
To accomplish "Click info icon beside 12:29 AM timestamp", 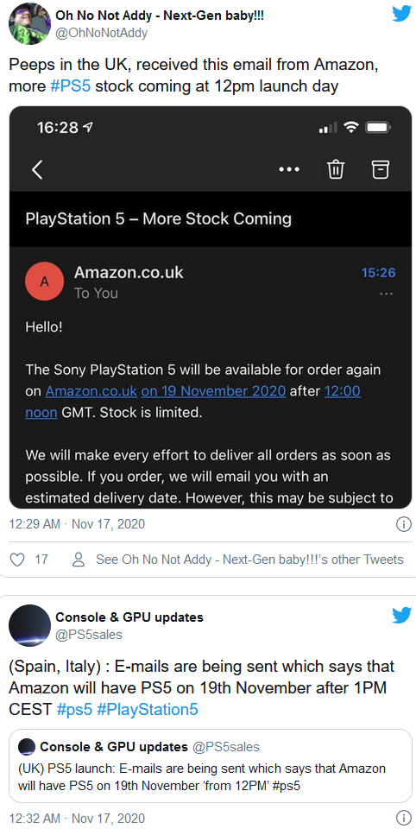I will (403, 524).
